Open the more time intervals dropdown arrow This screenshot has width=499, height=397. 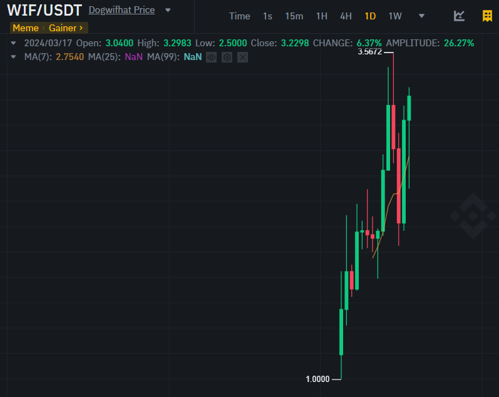point(421,16)
